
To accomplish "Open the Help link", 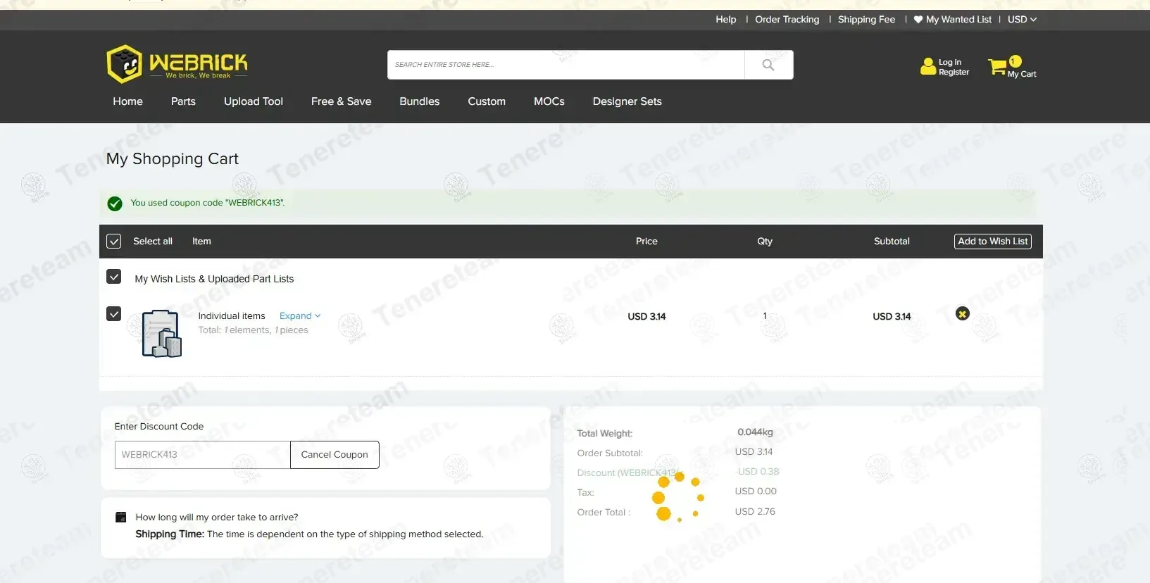I will (x=725, y=20).
